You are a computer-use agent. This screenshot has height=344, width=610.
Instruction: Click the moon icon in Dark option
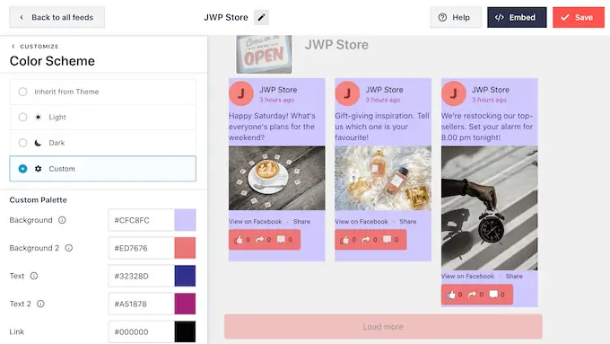pyautogui.click(x=38, y=143)
